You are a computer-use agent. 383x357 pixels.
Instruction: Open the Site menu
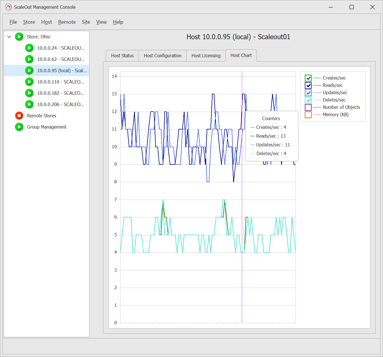[86, 22]
